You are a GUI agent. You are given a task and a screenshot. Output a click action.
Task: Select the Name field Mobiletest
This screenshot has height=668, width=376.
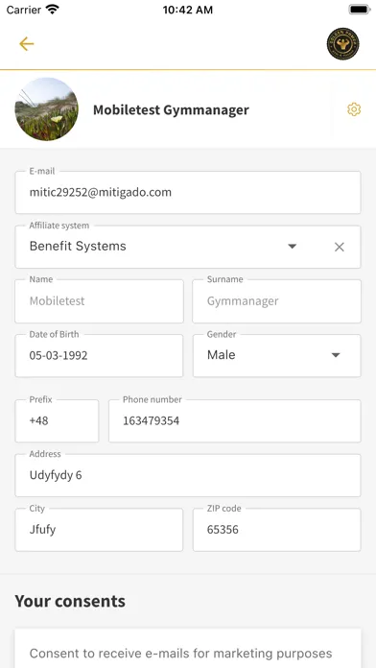99,301
